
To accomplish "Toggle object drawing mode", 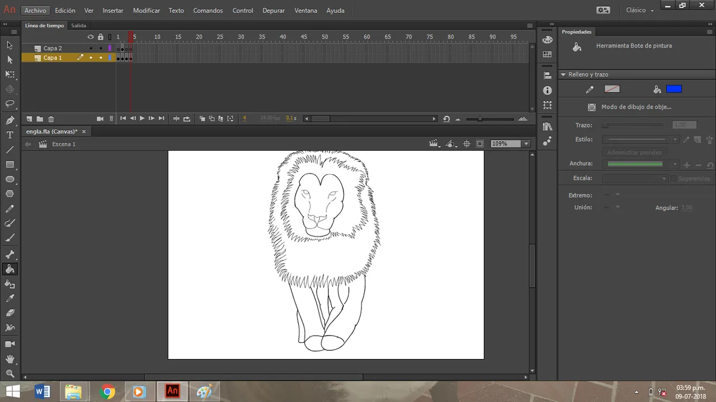I will pos(592,107).
